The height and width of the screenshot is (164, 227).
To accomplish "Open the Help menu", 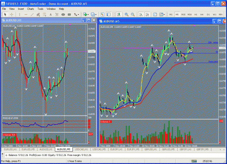I will [x=61, y=9].
